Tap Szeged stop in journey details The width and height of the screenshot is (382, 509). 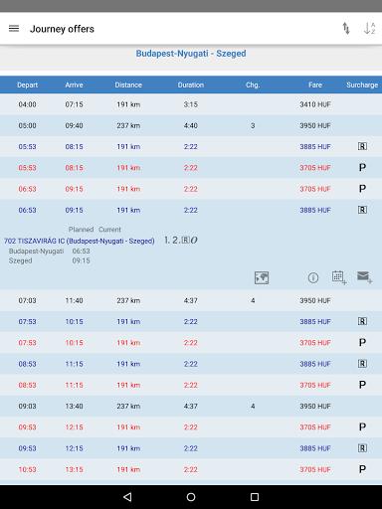21,260
